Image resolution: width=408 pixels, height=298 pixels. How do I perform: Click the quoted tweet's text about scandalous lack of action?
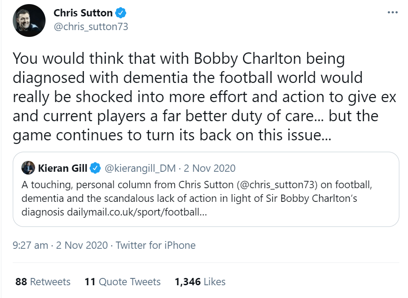pyautogui.click(x=182, y=199)
